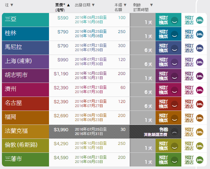The image size is (210, 169).
Task: Book flight ticket to 上海 (浦東)
Action: [x=164, y=62]
